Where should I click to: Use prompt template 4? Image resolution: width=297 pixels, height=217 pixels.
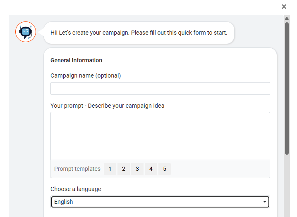point(151,169)
